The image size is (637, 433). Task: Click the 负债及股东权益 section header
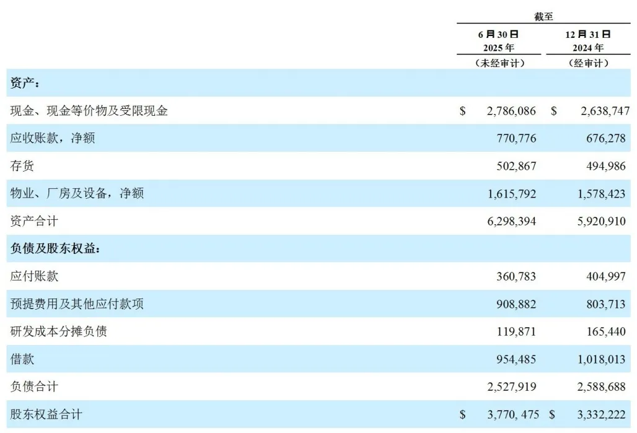pyautogui.click(x=55, y=249)
